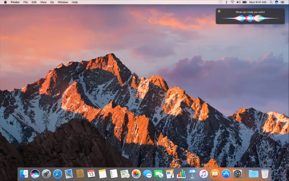Close the Siri panel

[219, 11]
